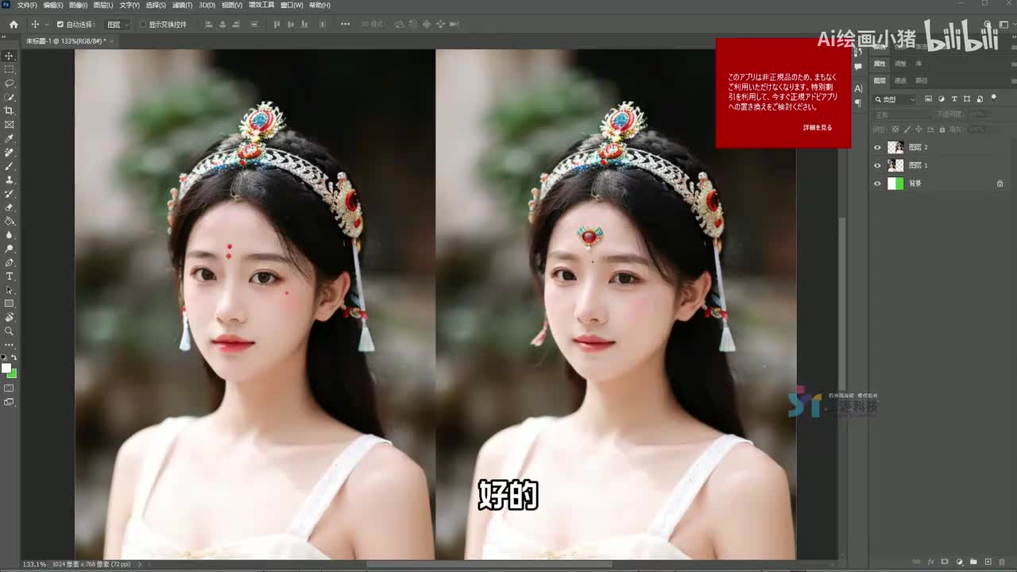Screen dimensions: 1017x572
Task: Hide the 背景 layer with eye icon
Action: coord(878,184)
